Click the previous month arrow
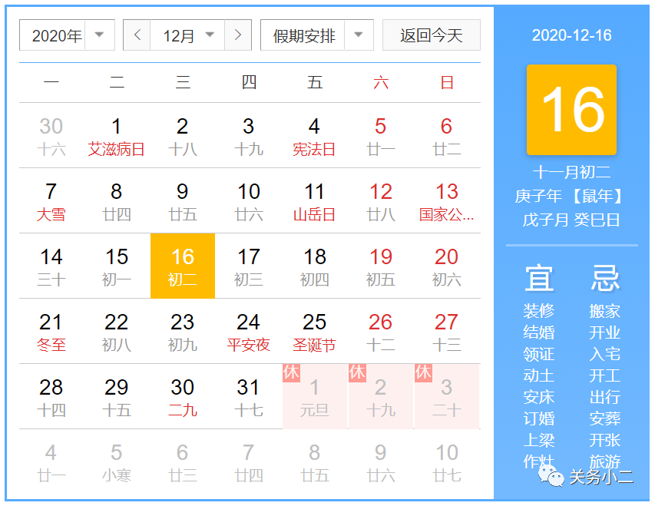 click(x=136, y=35)
